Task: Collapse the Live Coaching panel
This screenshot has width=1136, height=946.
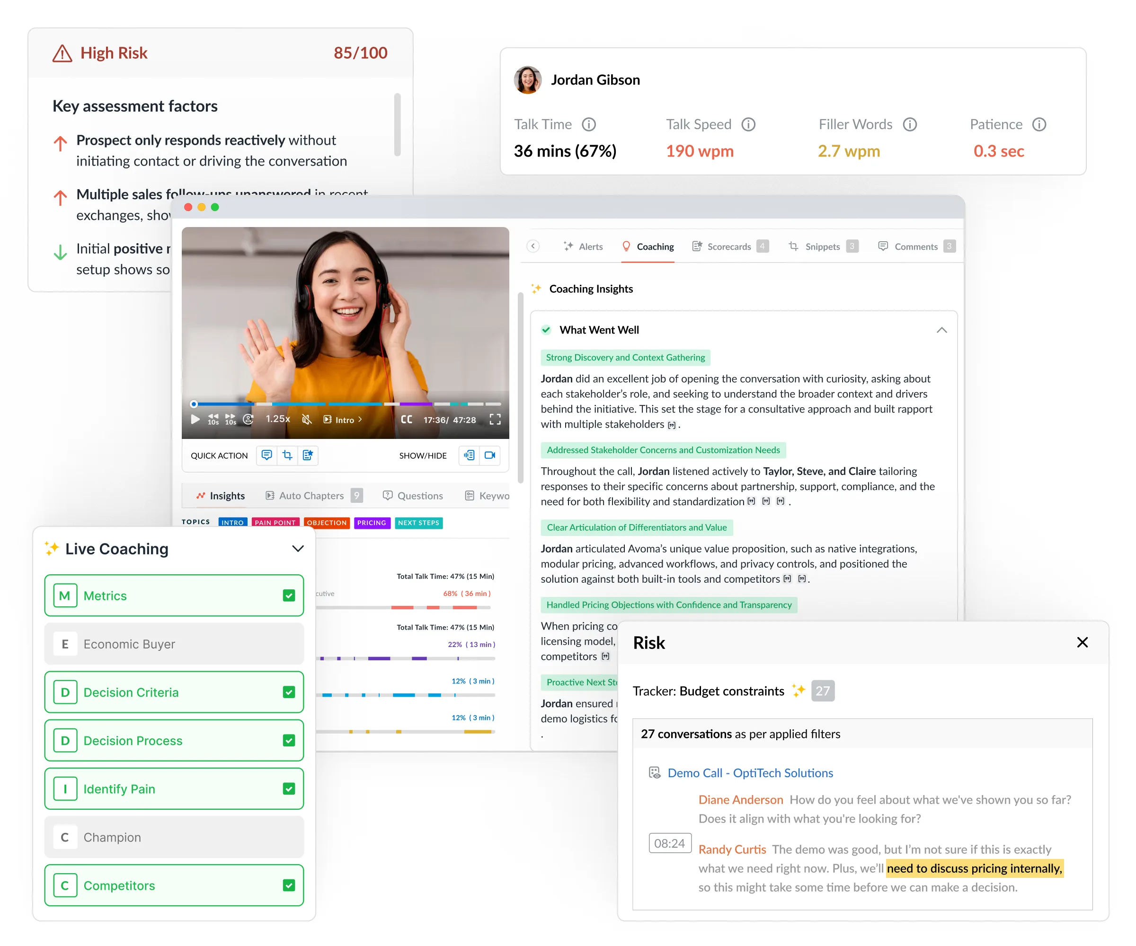Action: [298, 549]
